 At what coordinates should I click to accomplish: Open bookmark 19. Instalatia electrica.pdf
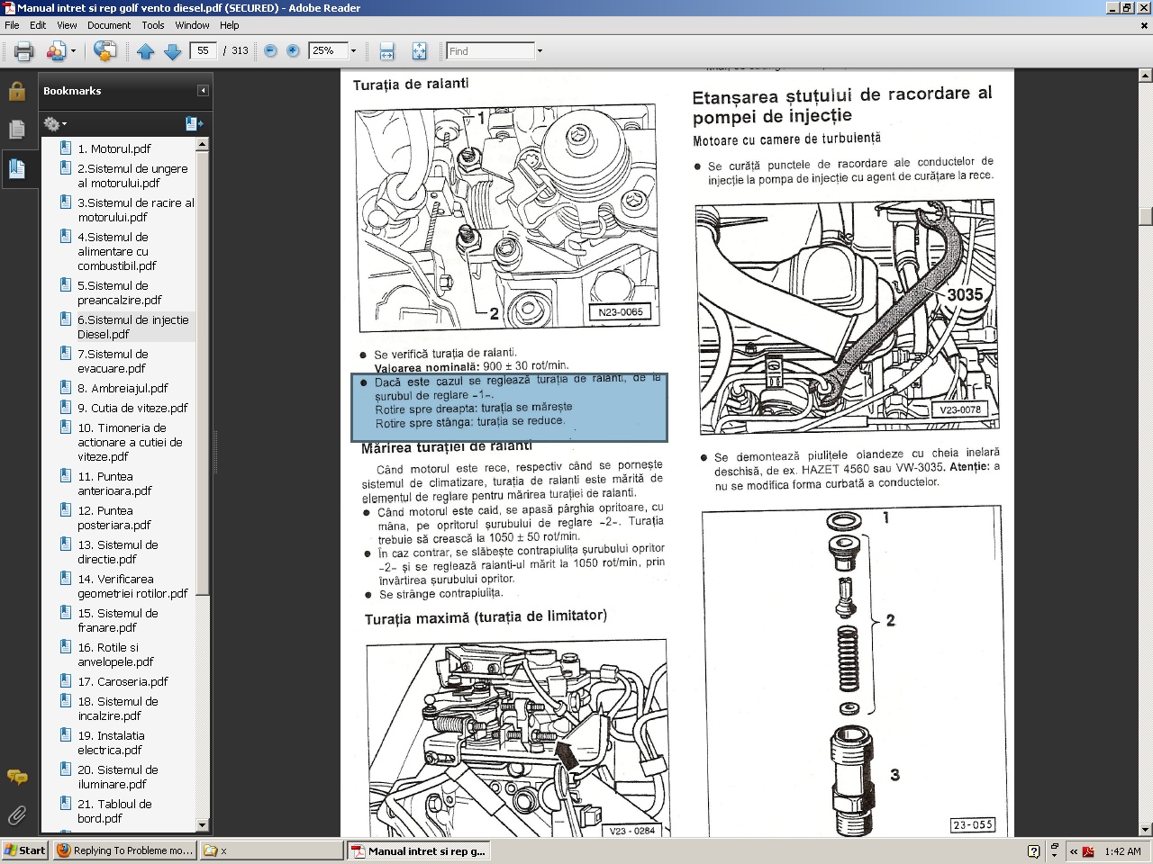[111, 742]
